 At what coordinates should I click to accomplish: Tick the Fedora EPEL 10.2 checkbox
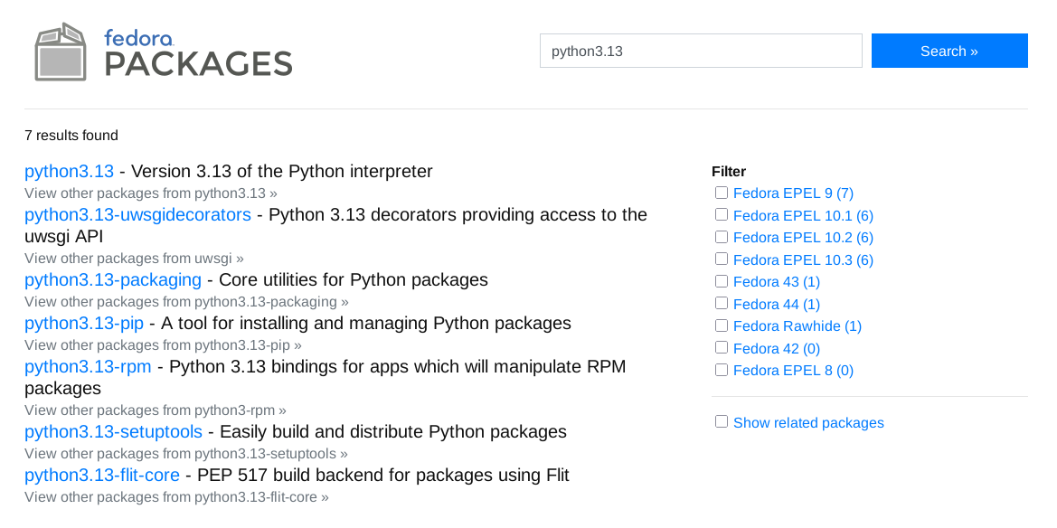(722, 237)
